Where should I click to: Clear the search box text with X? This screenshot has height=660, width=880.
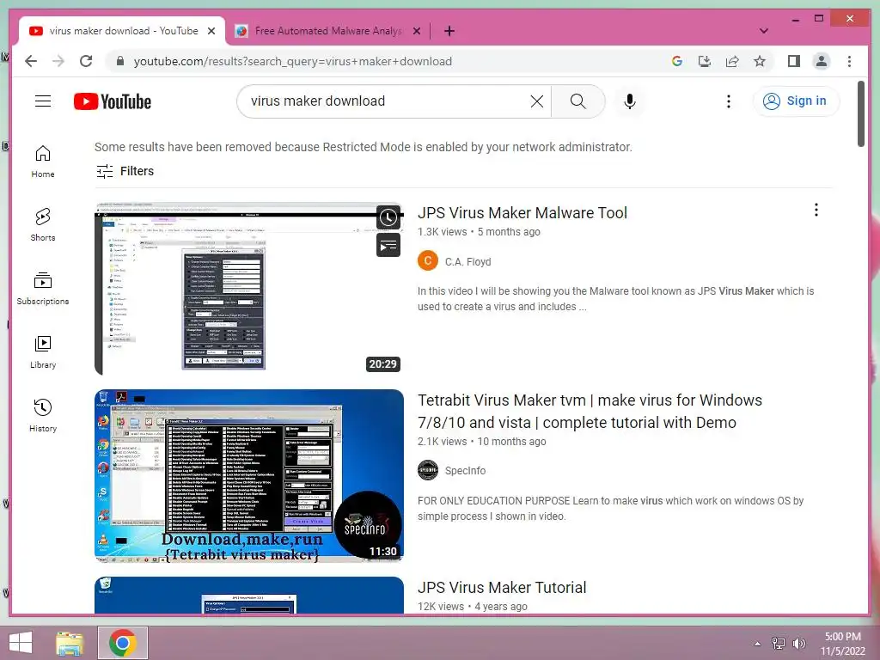tap(536, 101)
